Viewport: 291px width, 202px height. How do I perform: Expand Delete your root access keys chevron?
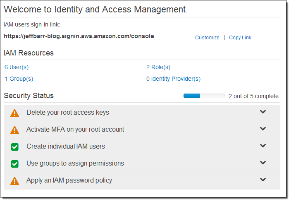point(262,112)
